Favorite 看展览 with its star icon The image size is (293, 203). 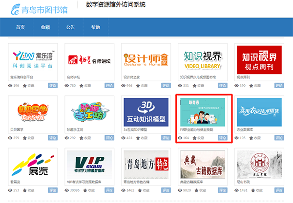point(25,190)
